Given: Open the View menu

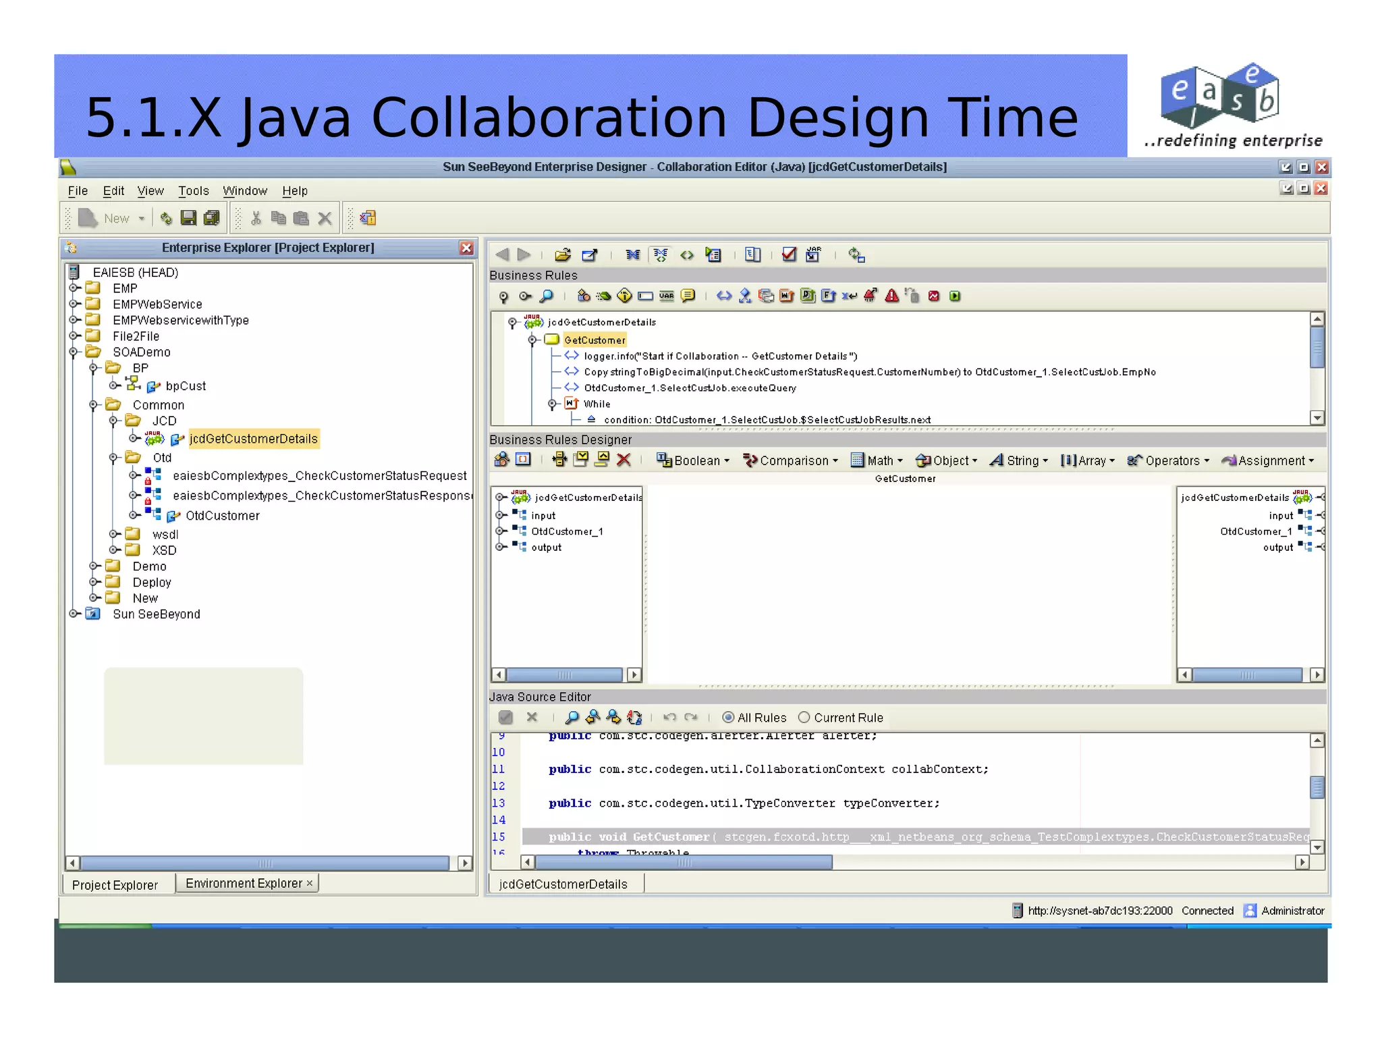Looking at the screenshot, I should coord(150,191).
